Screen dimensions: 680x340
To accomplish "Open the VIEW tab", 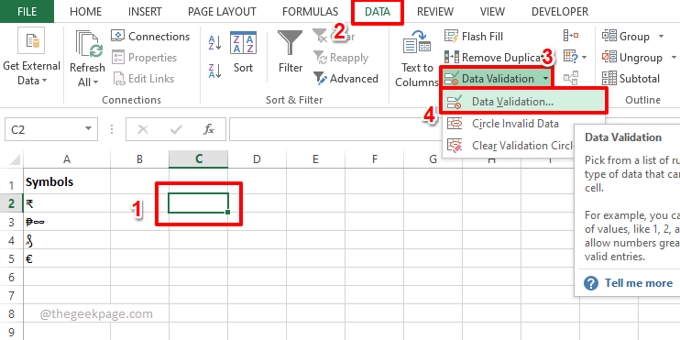I will coord(492,12).
